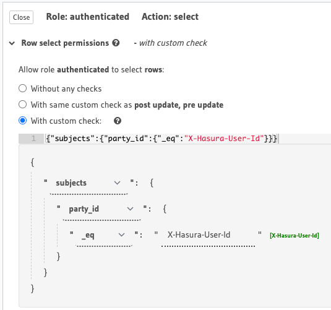
Task: Click inside the JSON custom check editor line
Action: (x=187, y=139)
